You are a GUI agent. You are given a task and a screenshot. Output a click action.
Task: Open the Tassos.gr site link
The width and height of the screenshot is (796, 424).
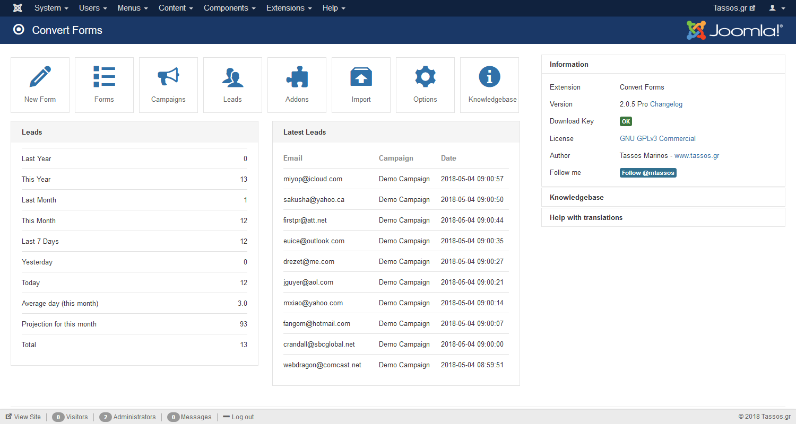pos(734,8)
